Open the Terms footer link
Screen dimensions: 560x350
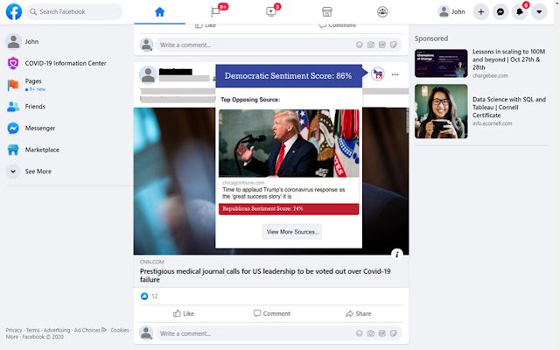point(33,330)
